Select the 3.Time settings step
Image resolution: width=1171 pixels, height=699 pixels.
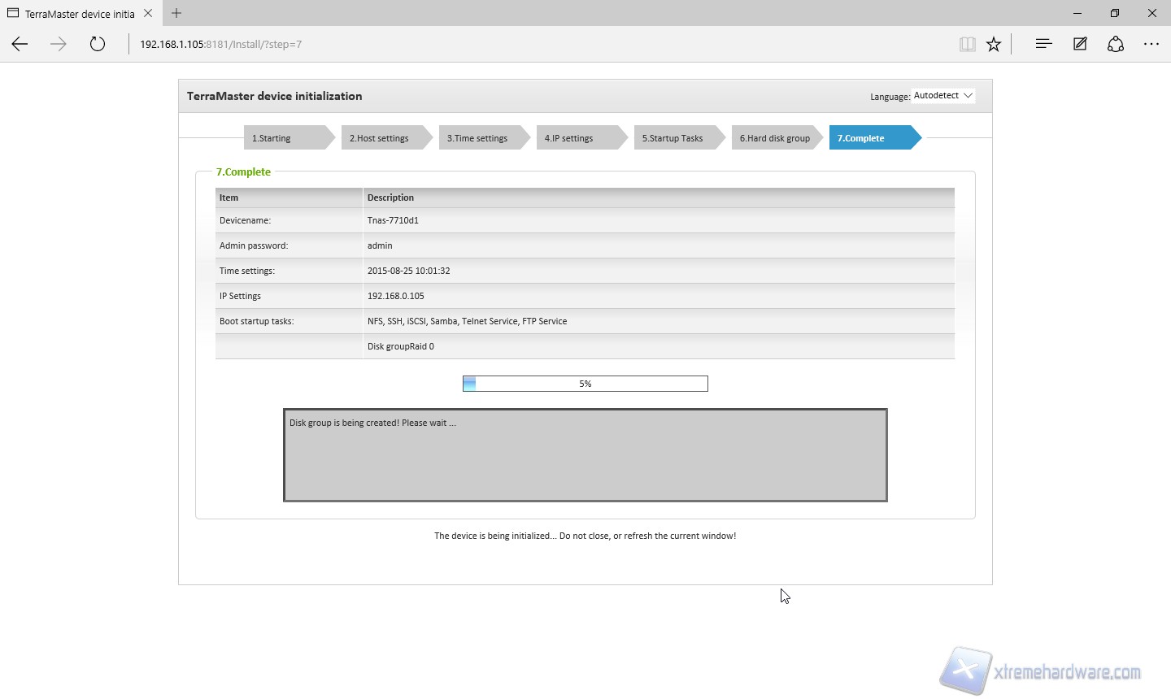(x=479, y=138)
